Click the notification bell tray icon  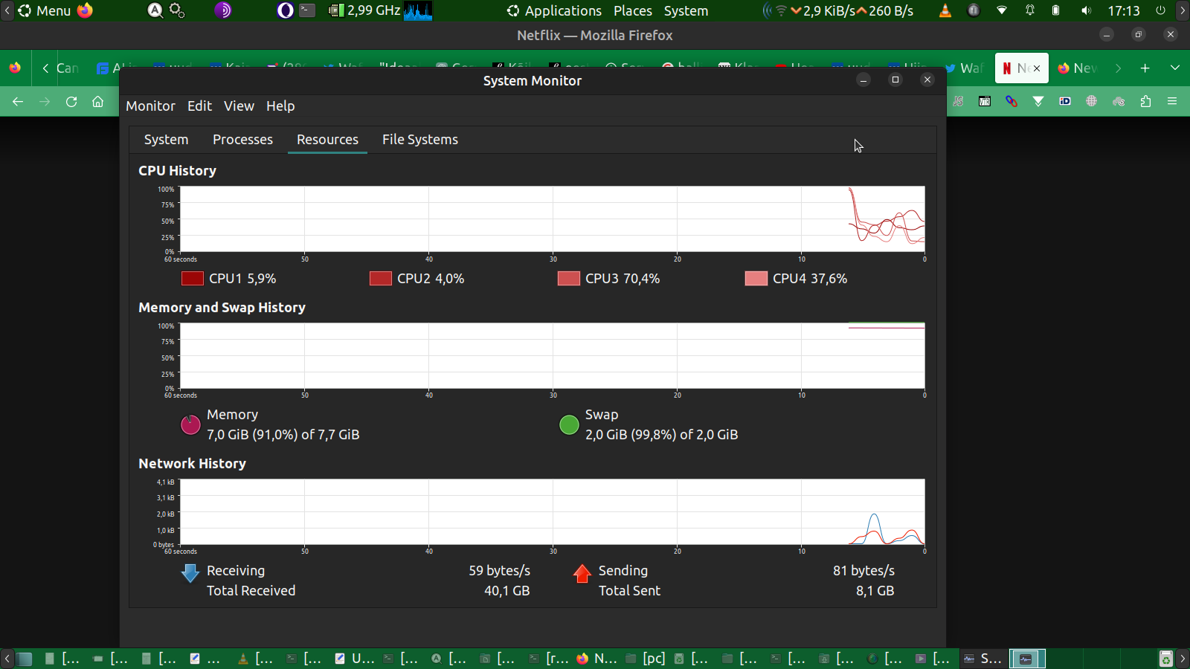1030,10
